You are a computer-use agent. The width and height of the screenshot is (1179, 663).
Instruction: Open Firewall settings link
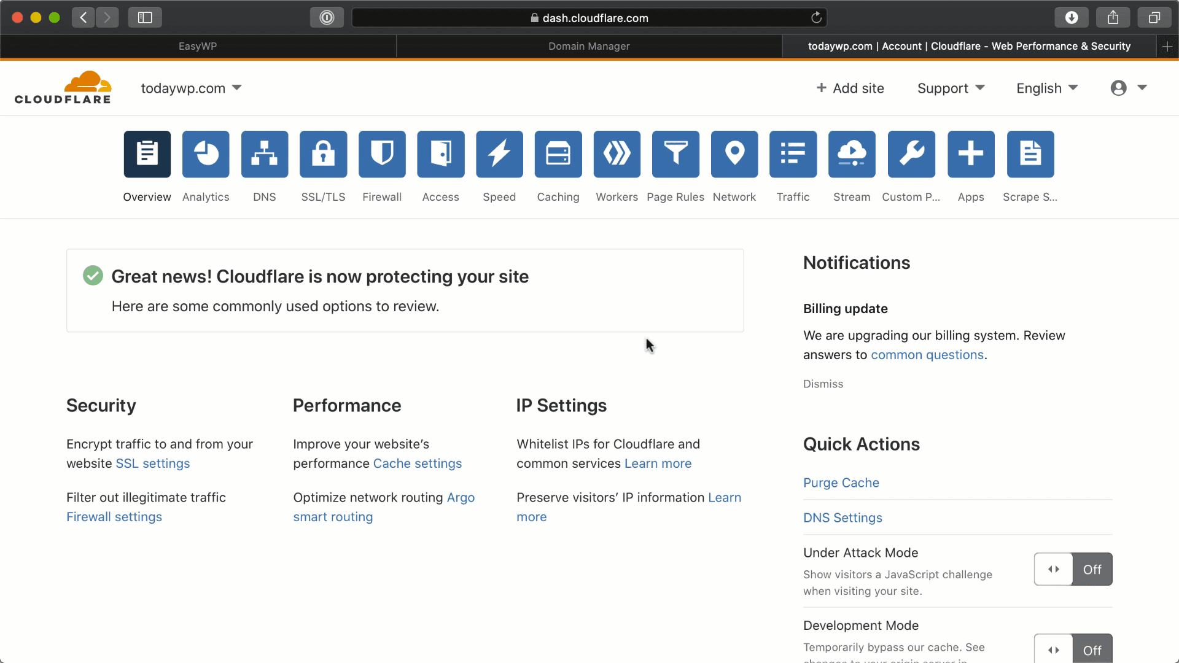[x=114, y=517]
